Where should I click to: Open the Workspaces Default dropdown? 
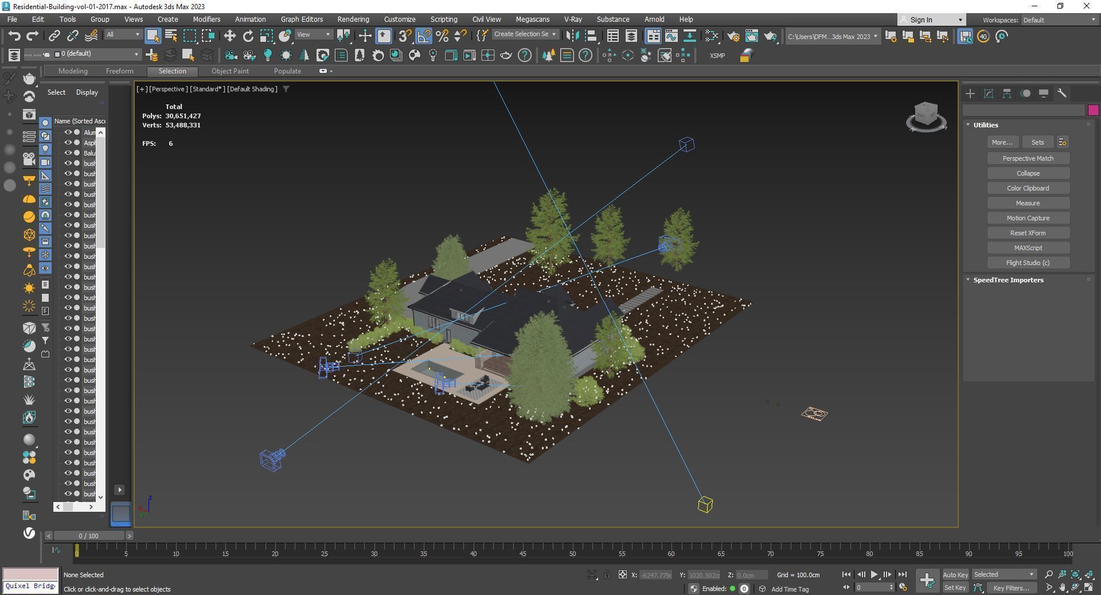pyautogui.click(x=1059, y=20)
